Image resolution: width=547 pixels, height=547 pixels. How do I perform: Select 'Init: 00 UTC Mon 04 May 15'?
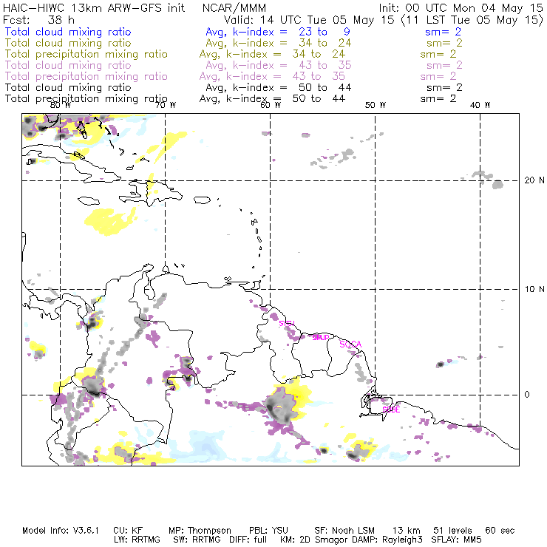[x=461, y=8]
